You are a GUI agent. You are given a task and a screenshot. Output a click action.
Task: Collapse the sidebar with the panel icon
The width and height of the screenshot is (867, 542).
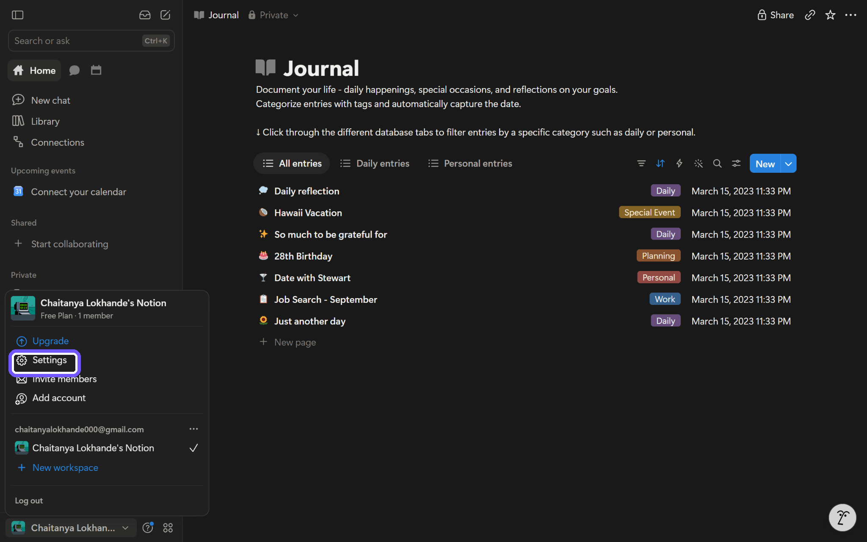[17, 15]
